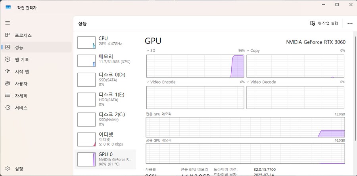Open the 3D engine graph dropdown

pos(148,50)
